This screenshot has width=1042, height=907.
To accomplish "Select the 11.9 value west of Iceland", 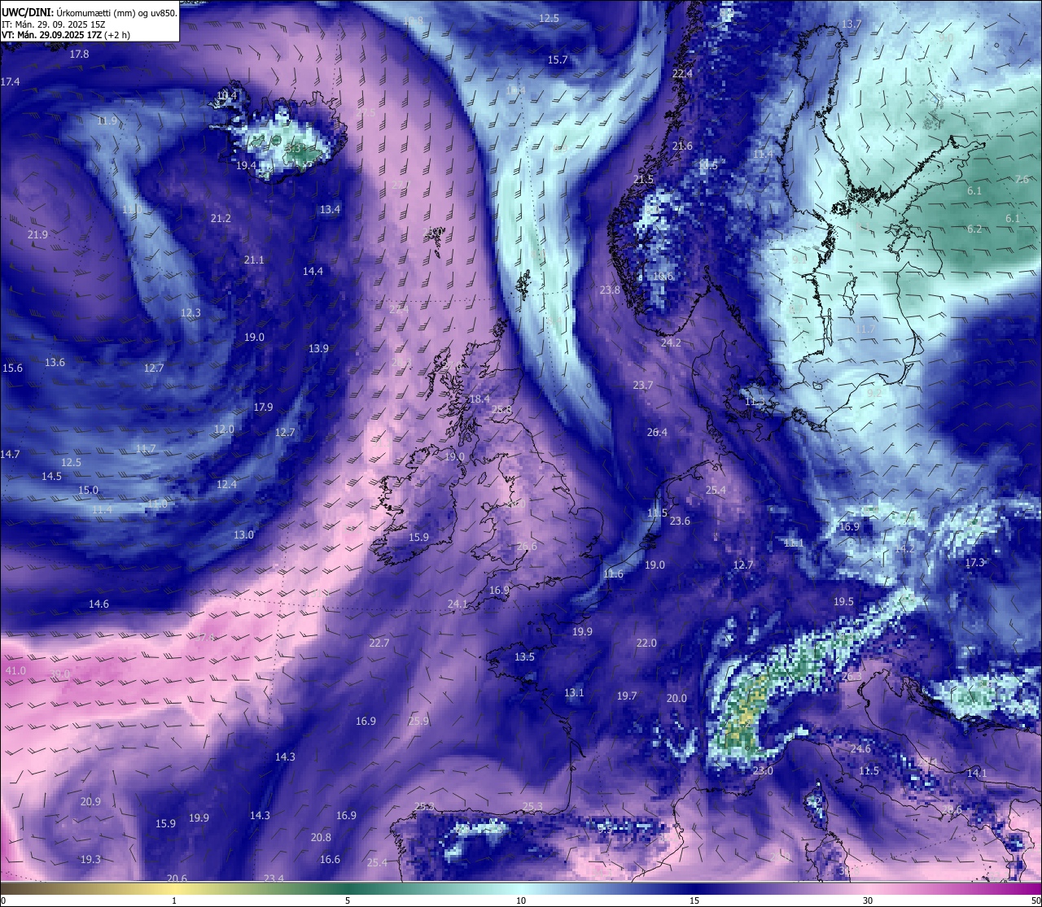I will coord(107,120).
